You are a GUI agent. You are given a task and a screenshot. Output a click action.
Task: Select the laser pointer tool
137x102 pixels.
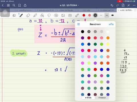(77, 15)
